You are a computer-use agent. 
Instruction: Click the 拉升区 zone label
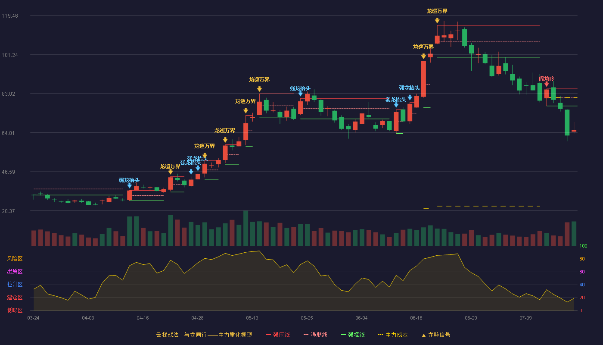tap(15, 285)
